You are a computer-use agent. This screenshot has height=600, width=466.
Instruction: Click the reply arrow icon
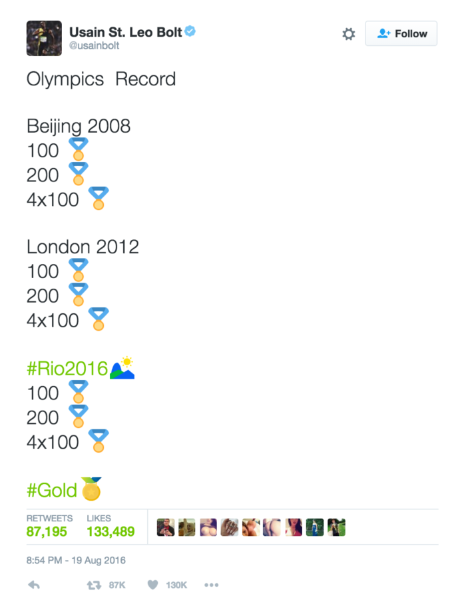click(34, 585)
